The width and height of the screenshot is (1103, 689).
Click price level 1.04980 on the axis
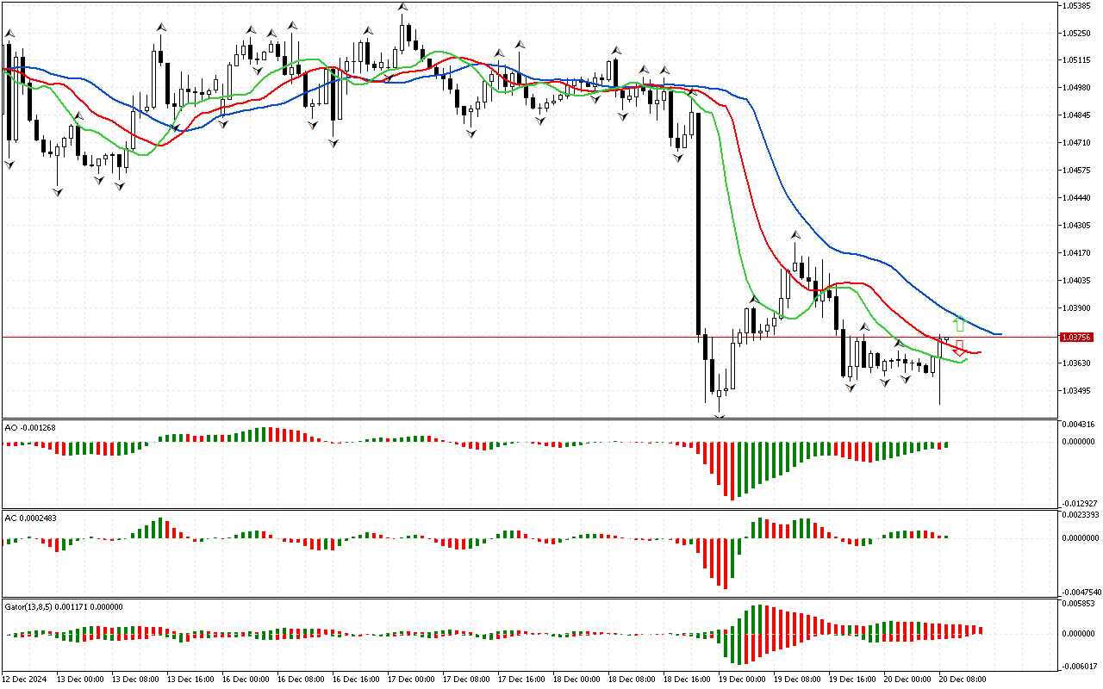point(1077,88)
